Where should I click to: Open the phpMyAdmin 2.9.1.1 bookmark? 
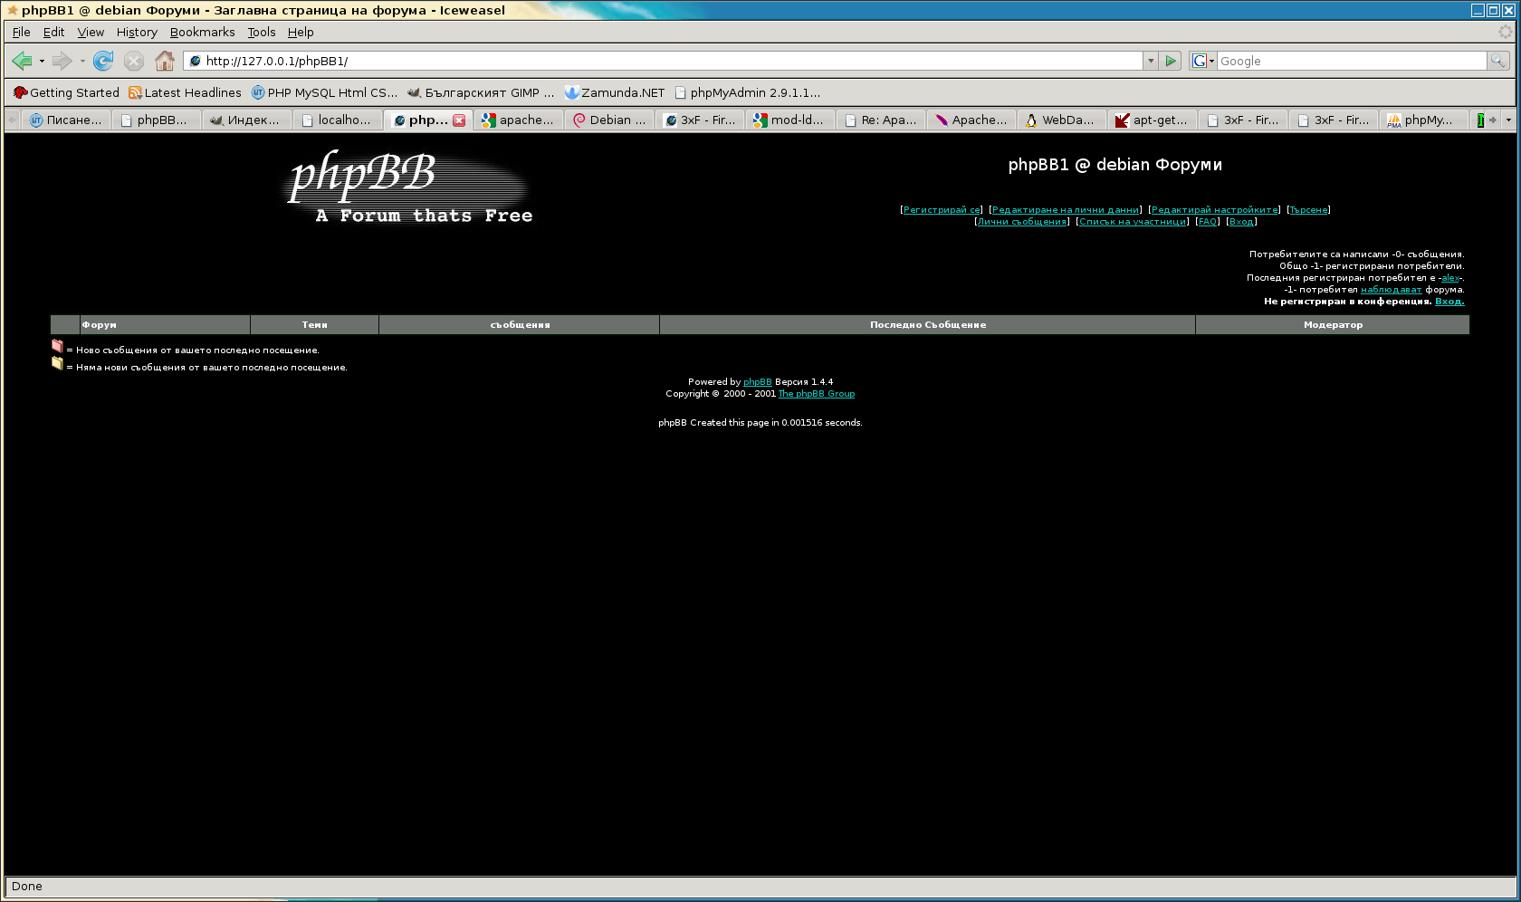(x=748, y=92)
